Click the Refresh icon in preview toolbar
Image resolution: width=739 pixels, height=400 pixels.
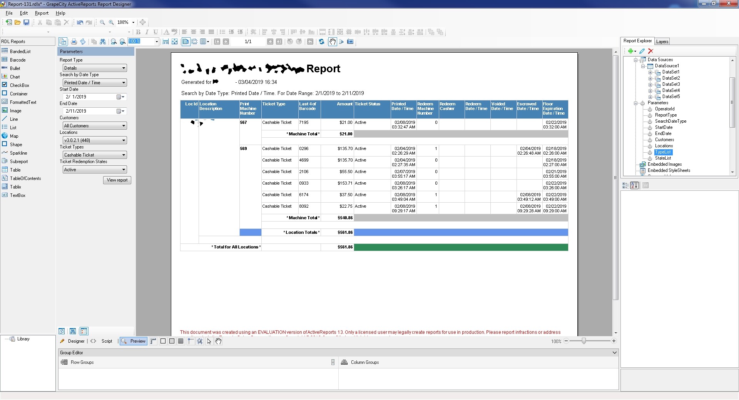pos(322,42)
